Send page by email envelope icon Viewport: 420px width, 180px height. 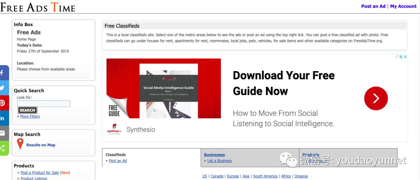point(2,133)
